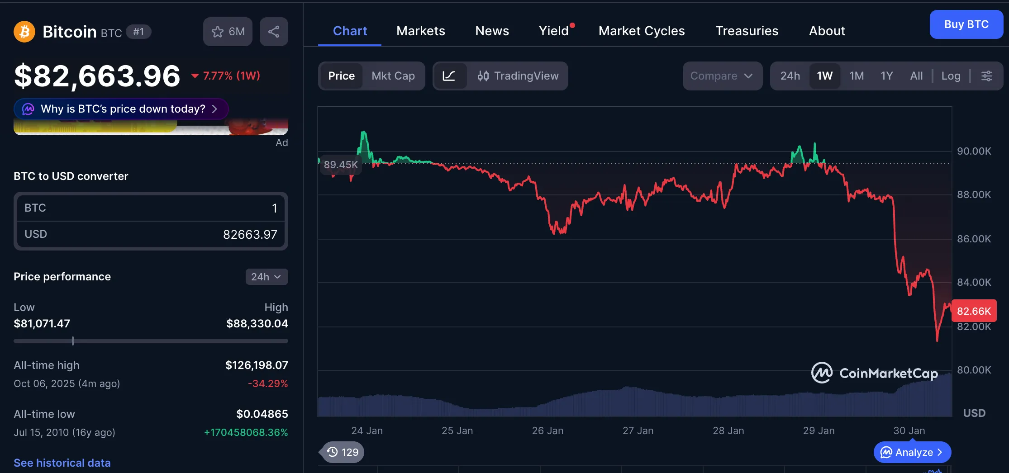Open the 129 history clock badge
This screenshot has width=1009, height=473.
point(343,452)
